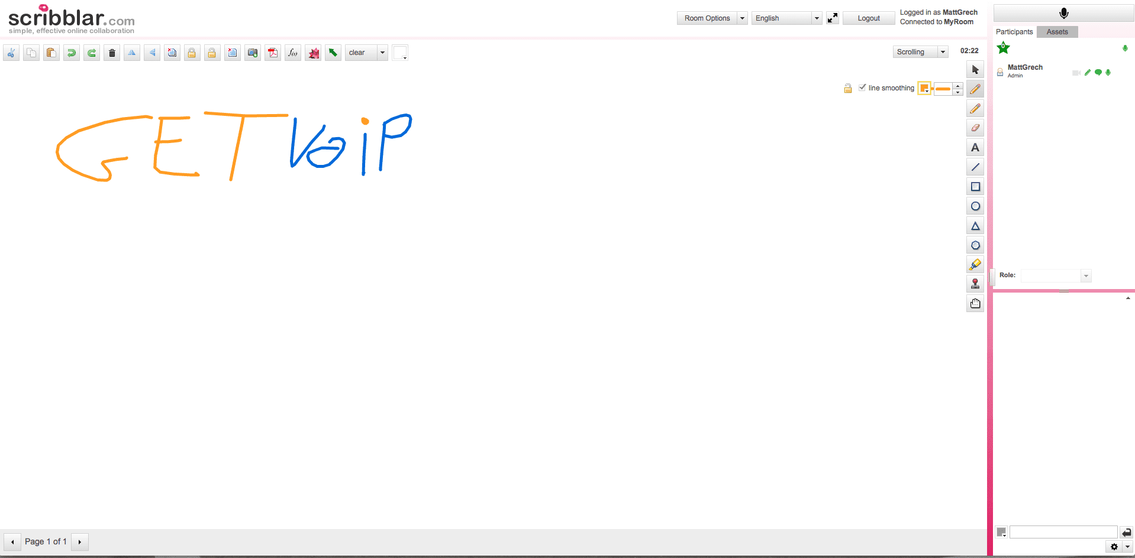The width and height of the screenshot is (1135, 558).
Task: Select the Highlighter tool
Action: [x=975, y=265]
